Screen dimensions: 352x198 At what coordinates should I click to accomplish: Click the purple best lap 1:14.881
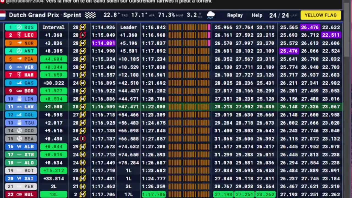(x=103, y=43)
